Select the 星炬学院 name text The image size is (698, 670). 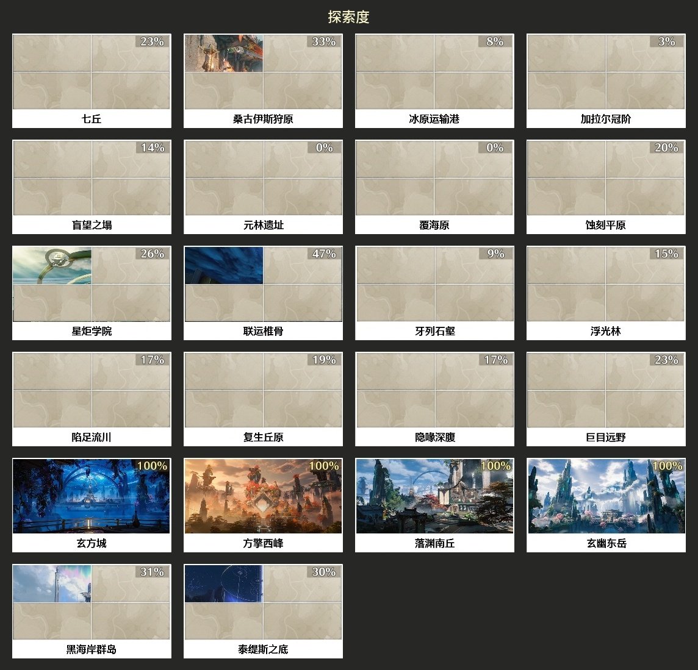click(x=92, y=331)
